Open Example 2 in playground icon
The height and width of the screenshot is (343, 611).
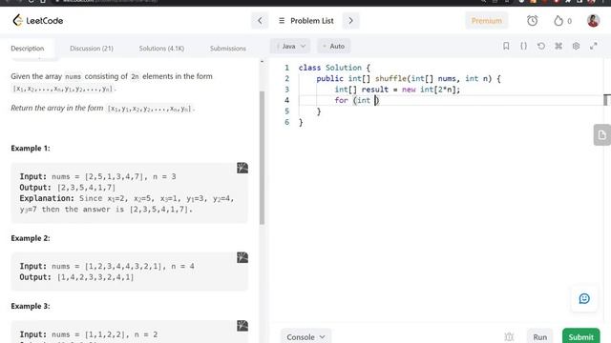pos(242,257)
